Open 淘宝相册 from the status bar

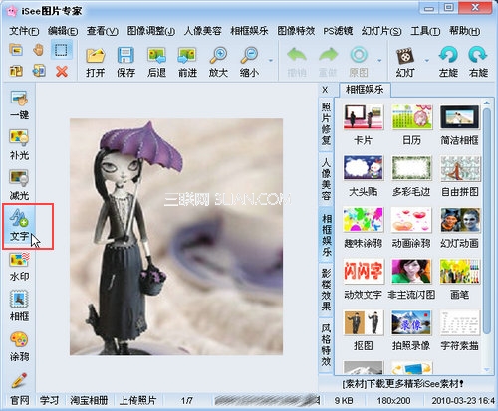[89, 400]
